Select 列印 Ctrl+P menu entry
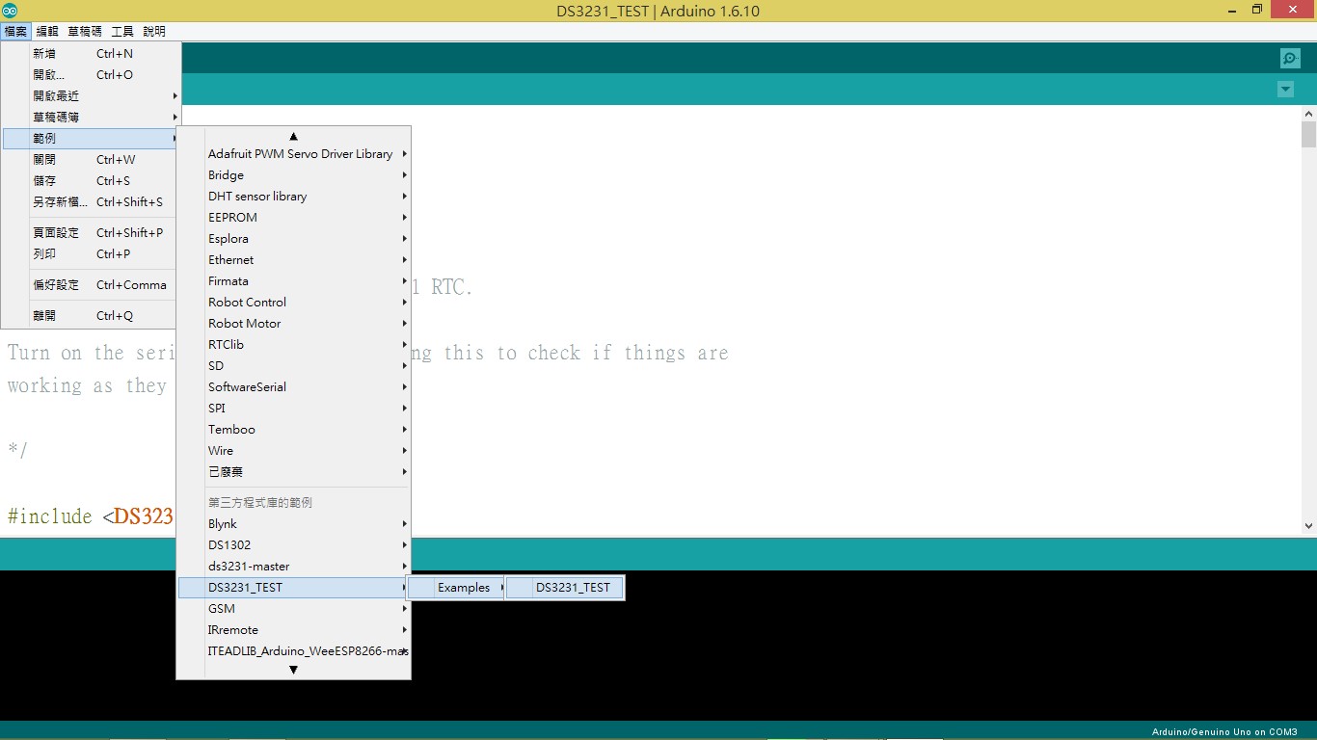Viewport: 1317px width, 740px height. [91, 254]
